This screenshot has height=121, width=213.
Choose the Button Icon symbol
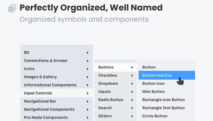153,83
